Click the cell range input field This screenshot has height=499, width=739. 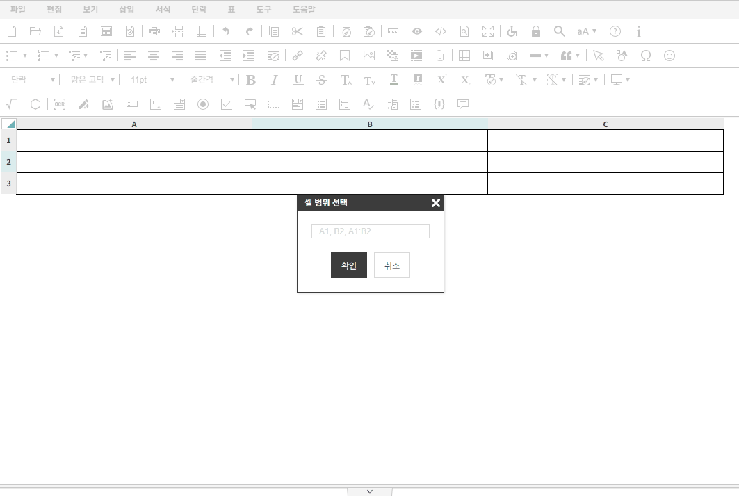pos(371,231)
